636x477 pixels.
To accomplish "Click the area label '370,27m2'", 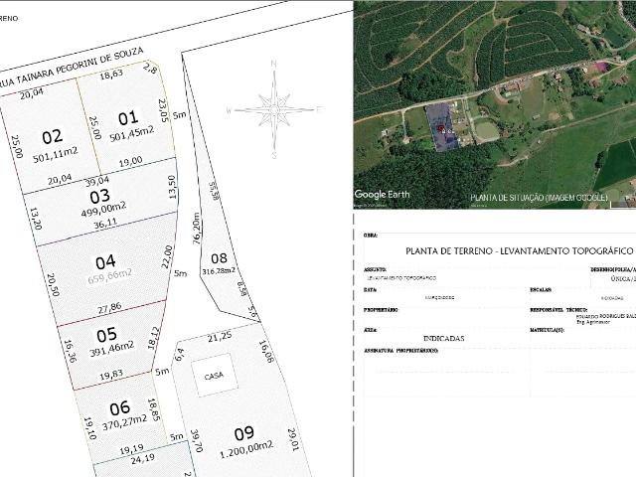I will tap(124, 422).
